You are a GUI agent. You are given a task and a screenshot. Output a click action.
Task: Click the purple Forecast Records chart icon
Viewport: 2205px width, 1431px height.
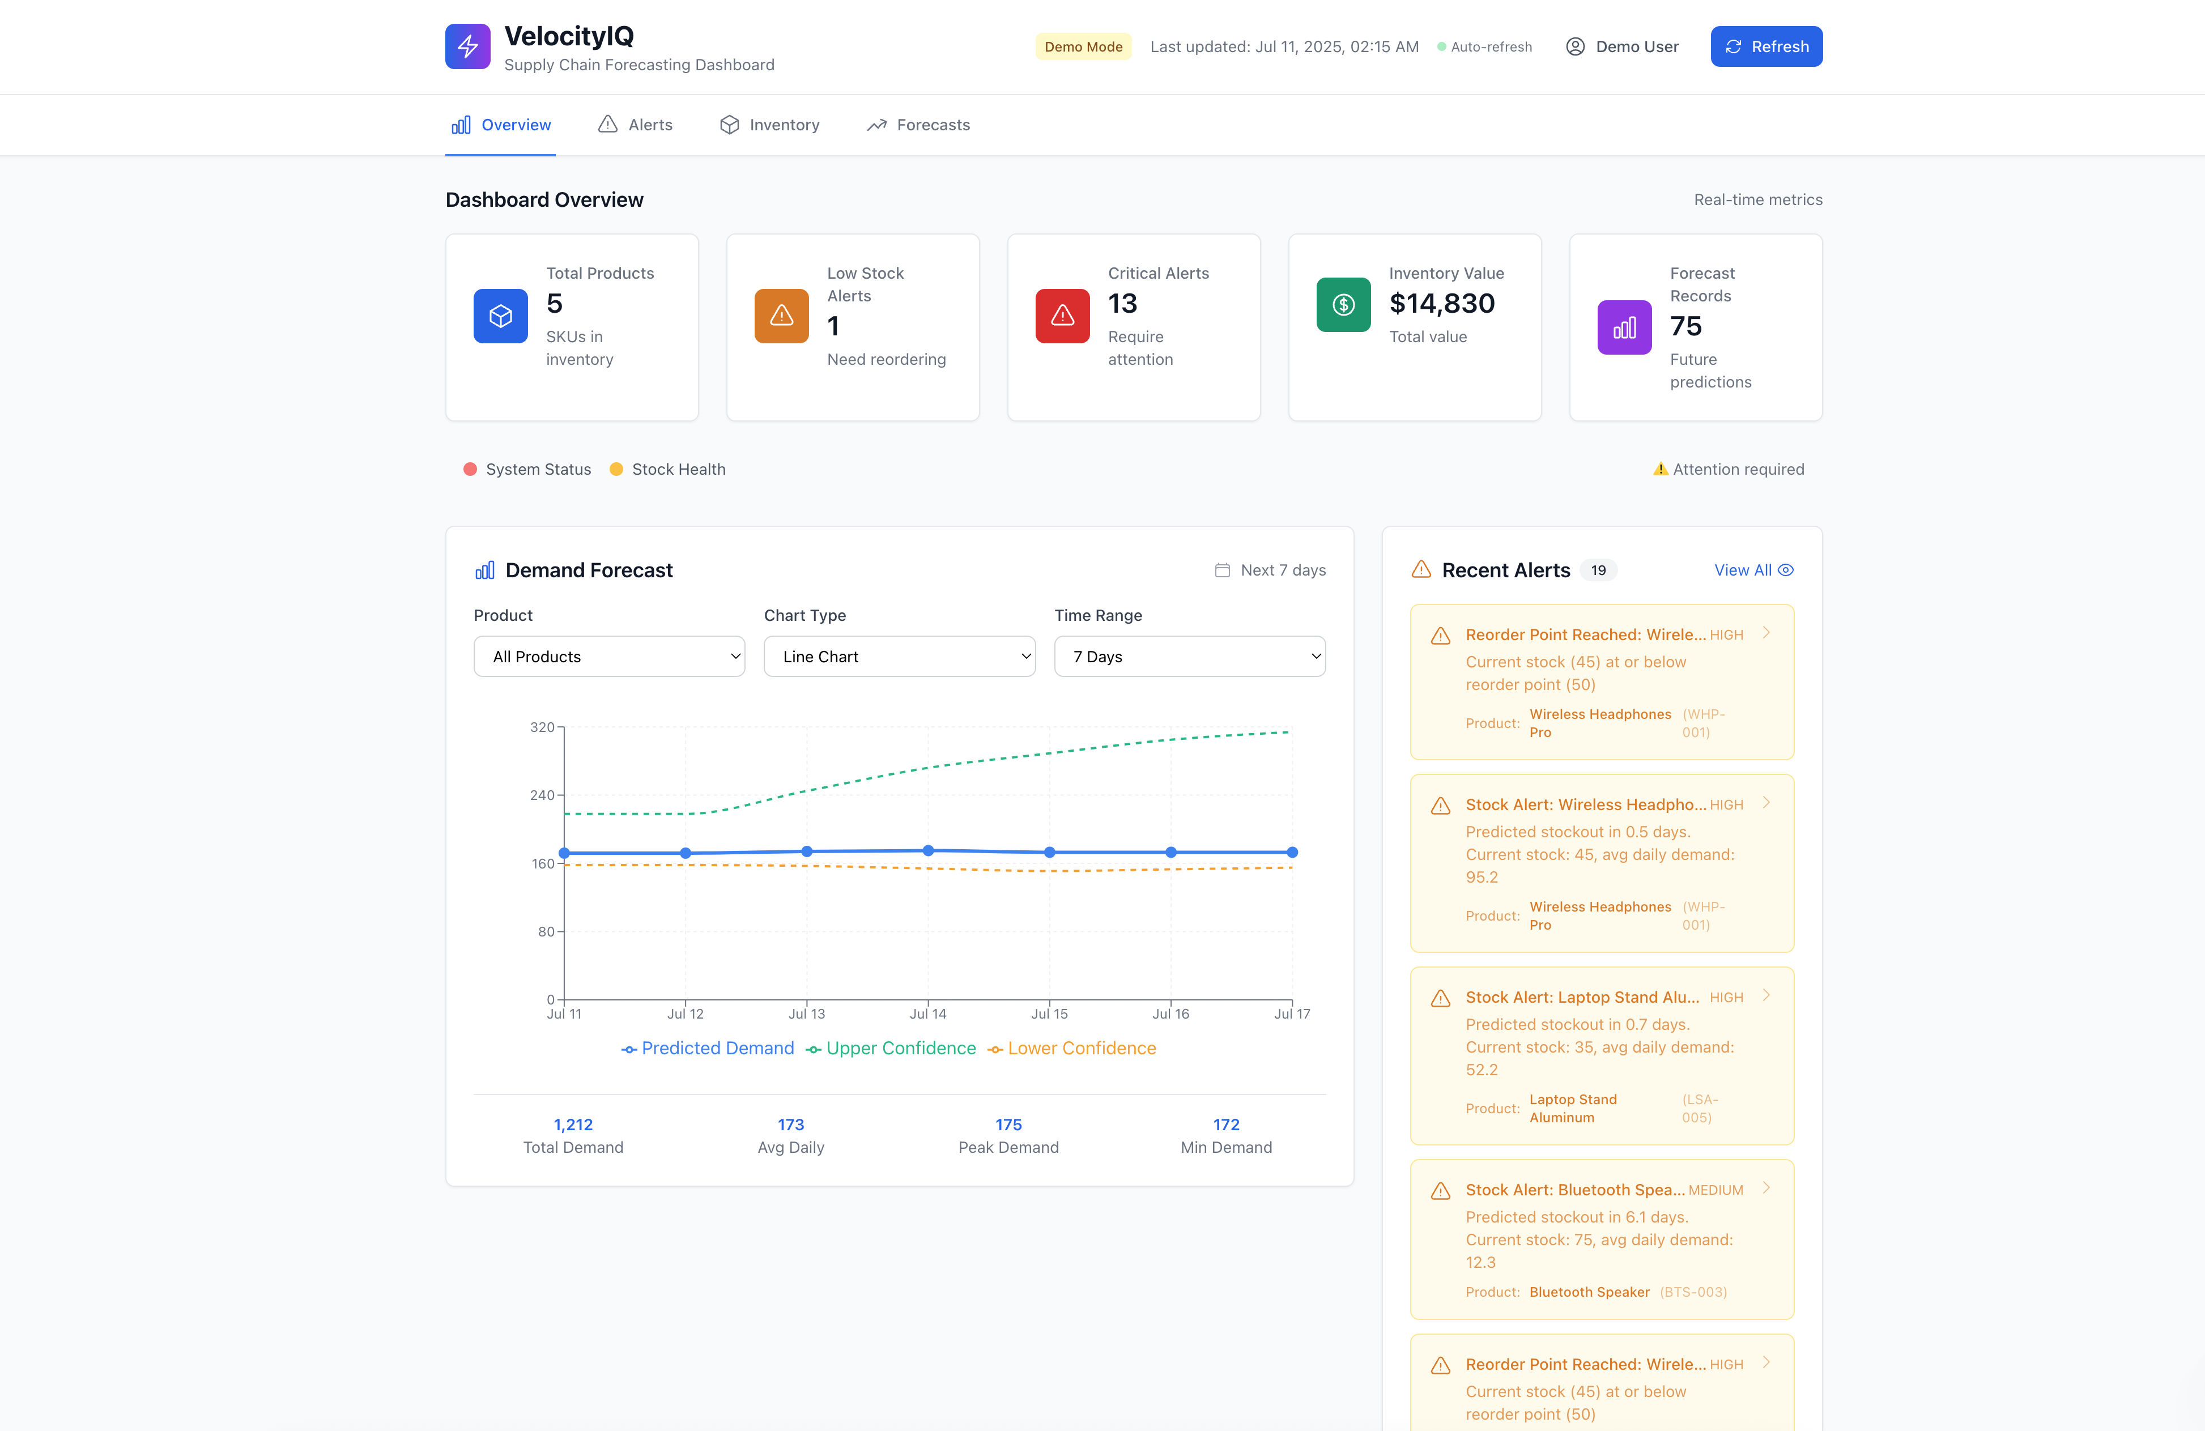click(1623, 327)
